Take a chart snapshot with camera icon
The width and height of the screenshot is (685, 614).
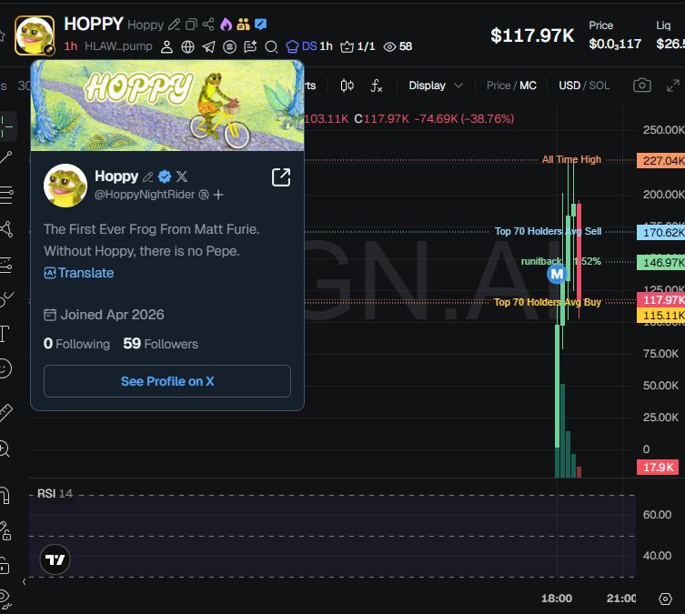(641, 86)
